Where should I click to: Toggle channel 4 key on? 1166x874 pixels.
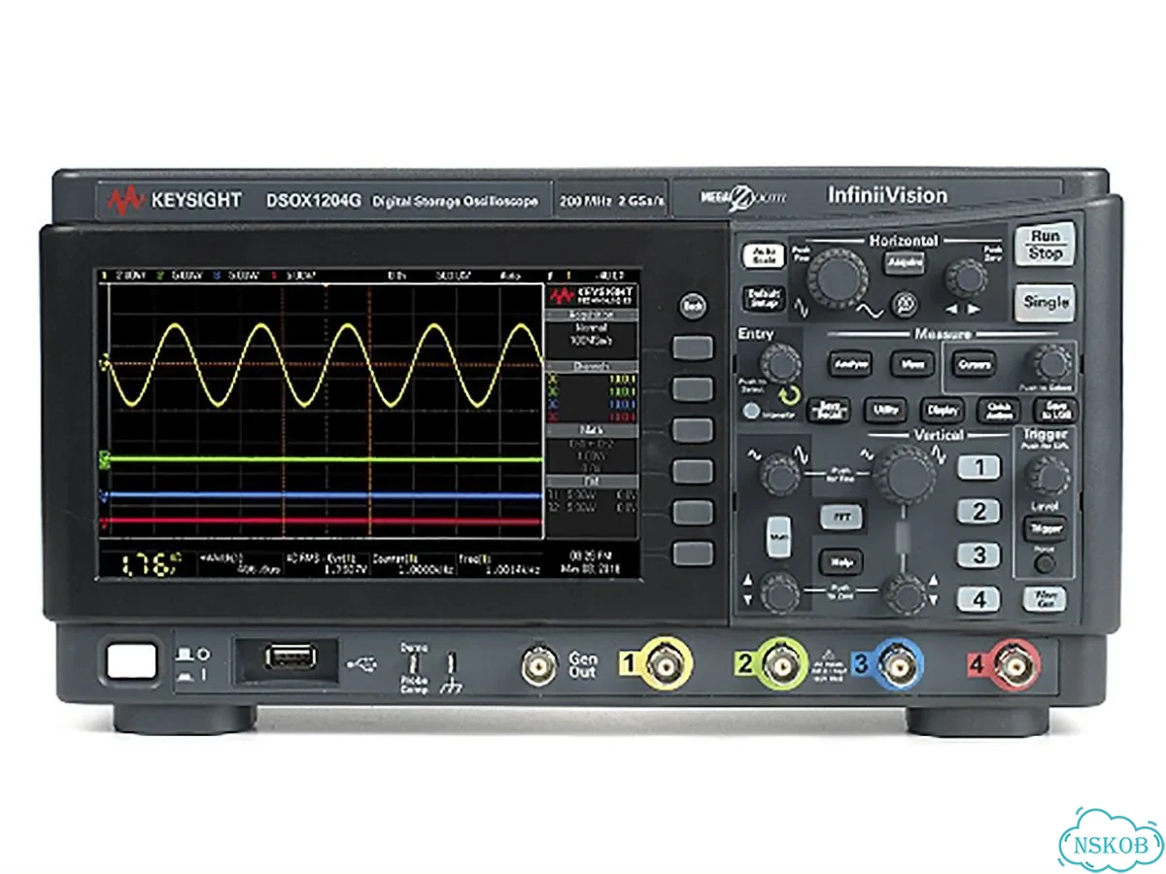978,599
